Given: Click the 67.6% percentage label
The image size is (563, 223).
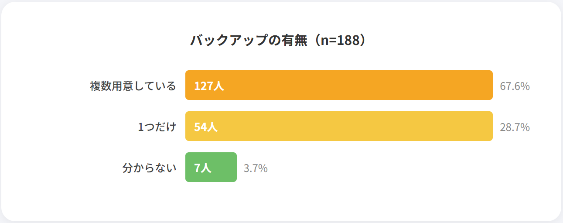Looking at the screenshot, I should 515,86.
